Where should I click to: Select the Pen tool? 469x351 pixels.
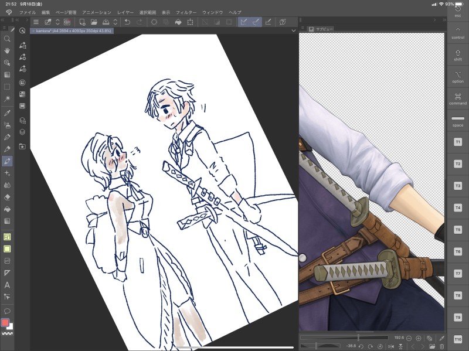[x=7, y=137]
